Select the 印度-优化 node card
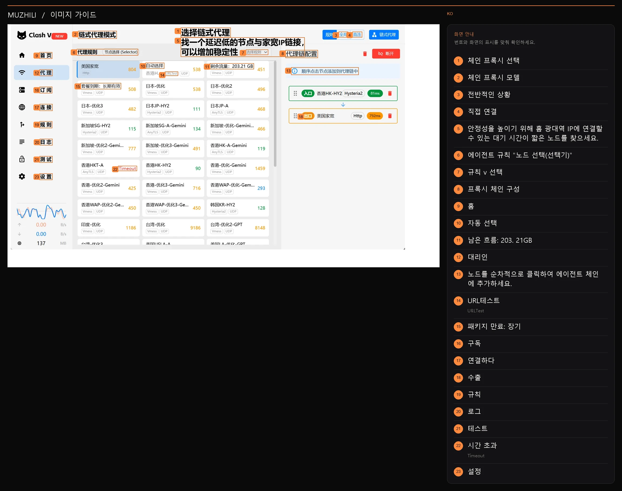 [x=108, y=228]
